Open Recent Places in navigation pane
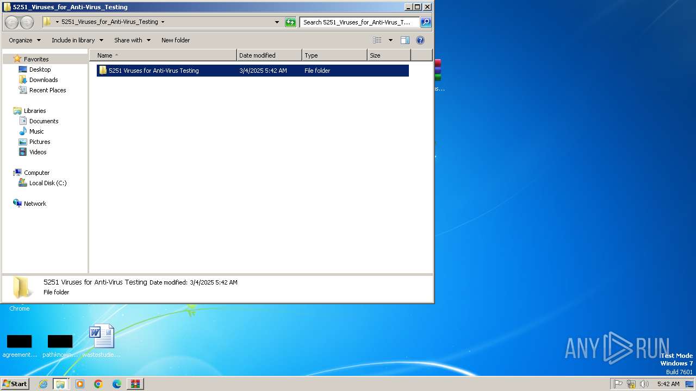Screen dimensions: 696x391 (x=47, y=90)
